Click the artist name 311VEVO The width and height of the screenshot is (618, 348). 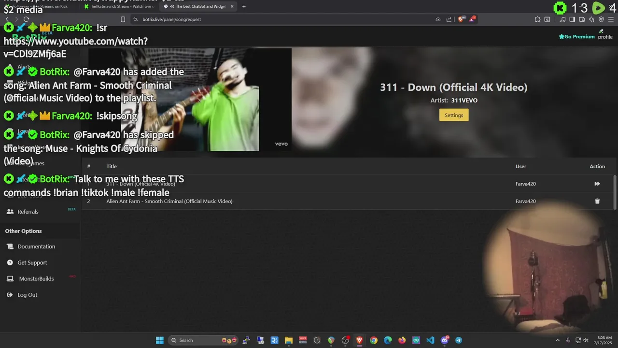point(464,101)
